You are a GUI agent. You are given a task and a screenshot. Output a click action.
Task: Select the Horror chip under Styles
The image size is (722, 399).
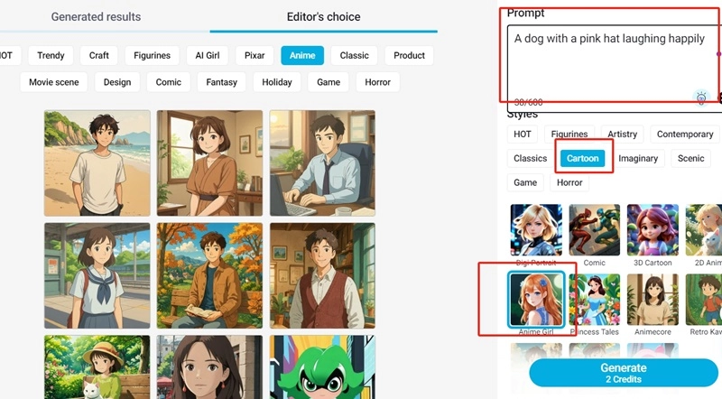point(569,182)
